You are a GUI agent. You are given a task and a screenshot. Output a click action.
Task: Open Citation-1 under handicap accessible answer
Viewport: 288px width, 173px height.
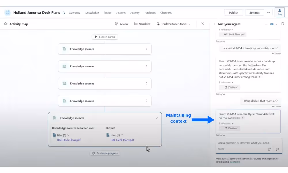[230, 87]
